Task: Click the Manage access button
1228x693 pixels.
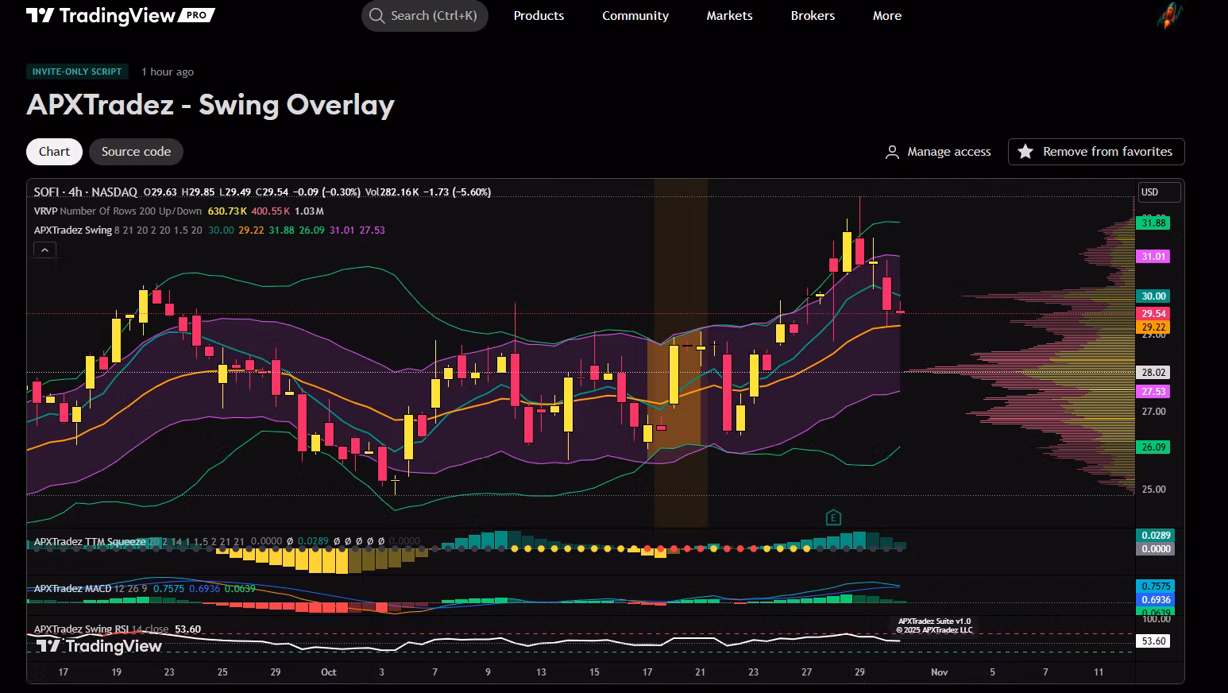Action: point(948,152)
